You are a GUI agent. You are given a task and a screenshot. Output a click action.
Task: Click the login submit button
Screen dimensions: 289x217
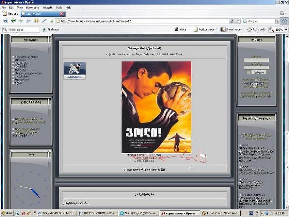pyautogui.click(x=259, y=72)
